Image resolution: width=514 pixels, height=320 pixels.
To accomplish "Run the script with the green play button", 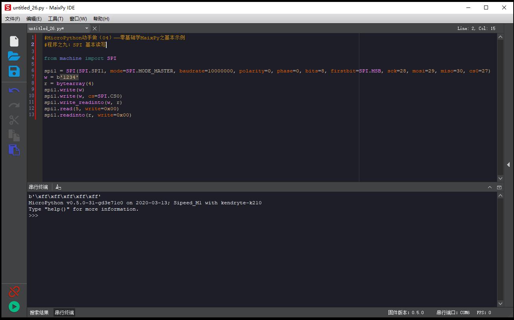I will pyautogui.click(x=14, y=307).
